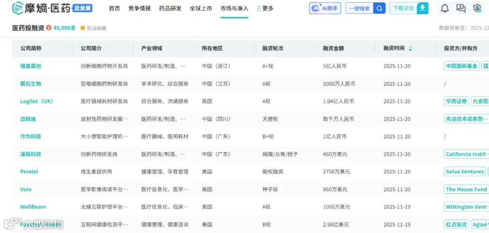The image size is (489, 233).
Task: Open the messages chat icon
Action: 461,9
